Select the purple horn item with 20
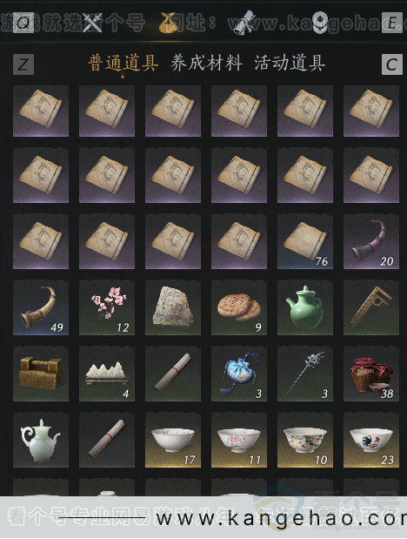The width and height of the screenshot is (407, 539). [x=371, y=242]
